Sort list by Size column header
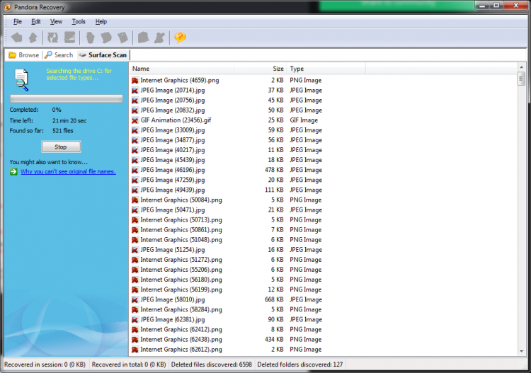Screen dimensions: 531x373 pyautogui.click(x=260, y=69)
